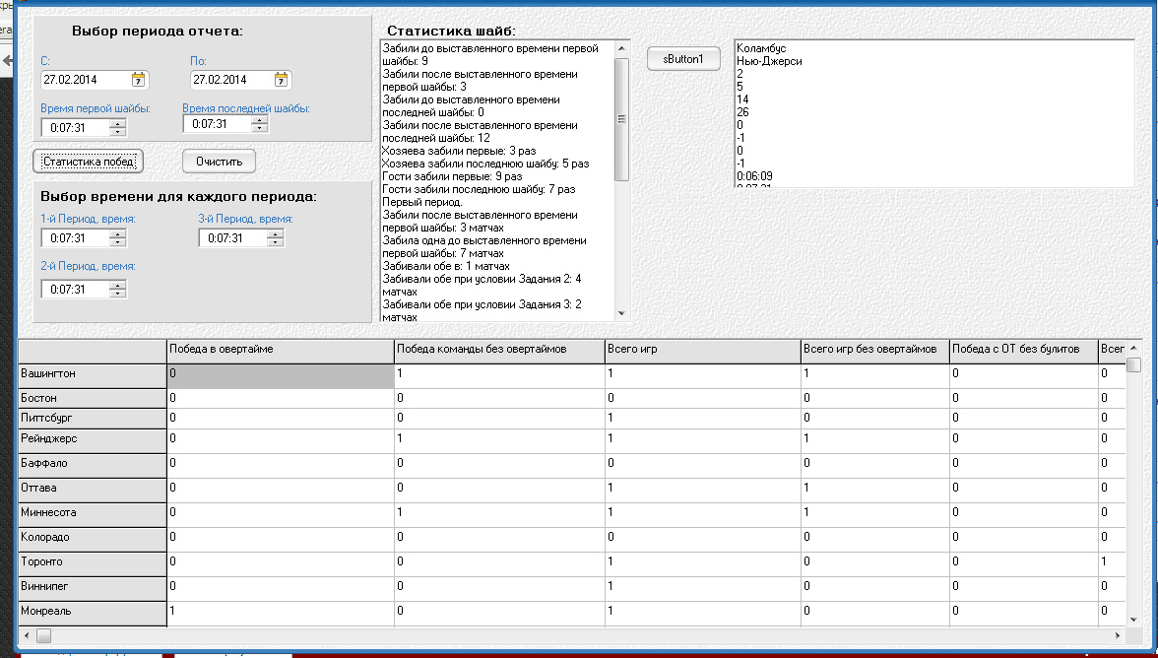Focus the 2-й Период time field

(75, 290)
